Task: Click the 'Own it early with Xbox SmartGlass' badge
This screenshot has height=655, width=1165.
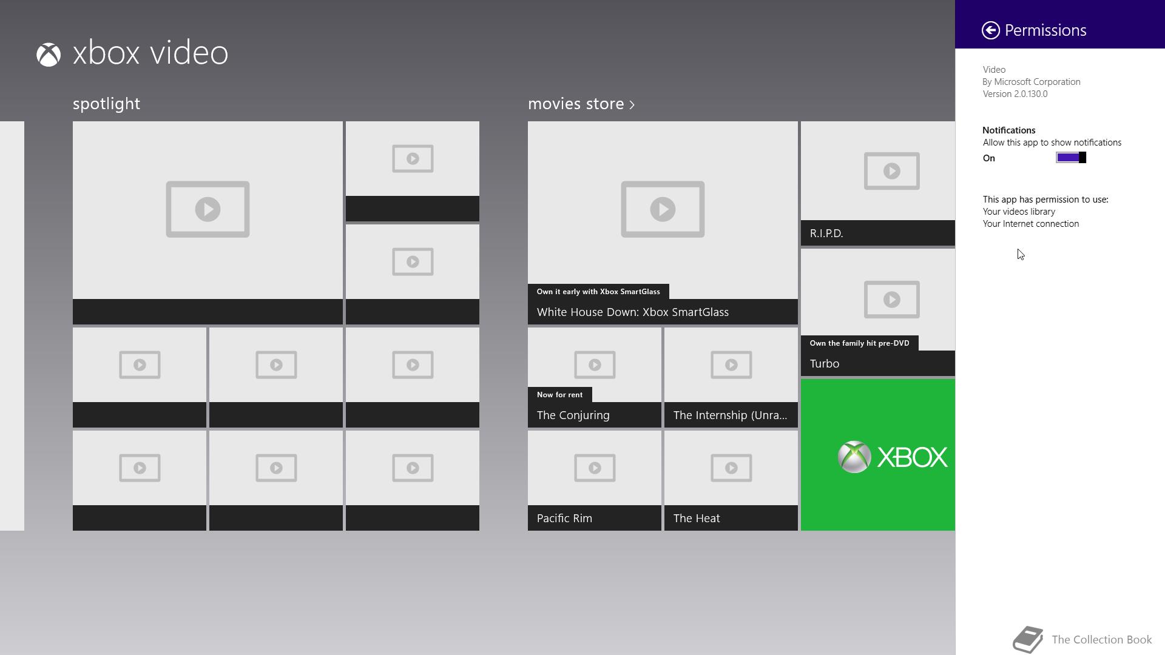Action: pos(598,292)
